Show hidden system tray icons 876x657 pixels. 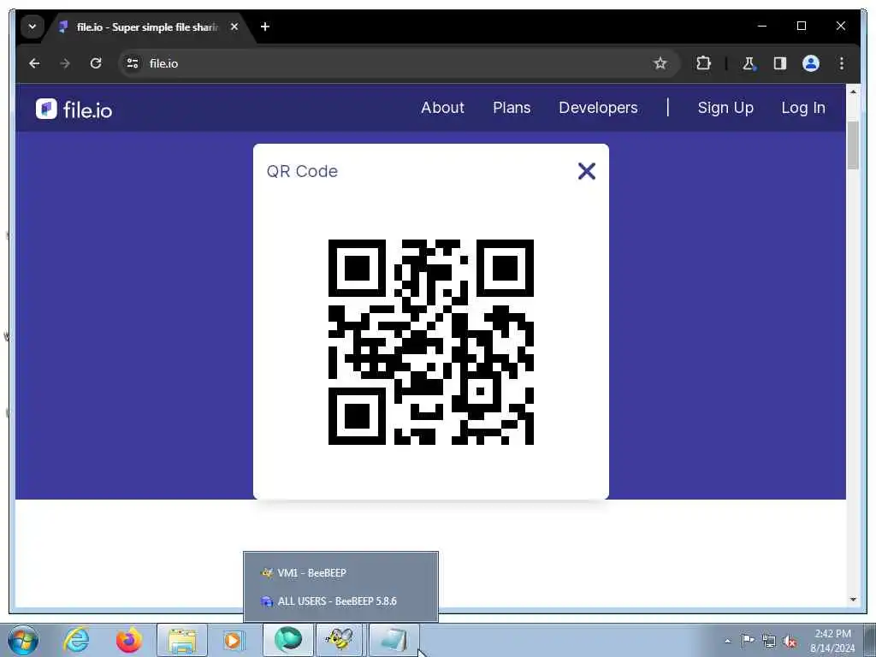coord(727,641)
